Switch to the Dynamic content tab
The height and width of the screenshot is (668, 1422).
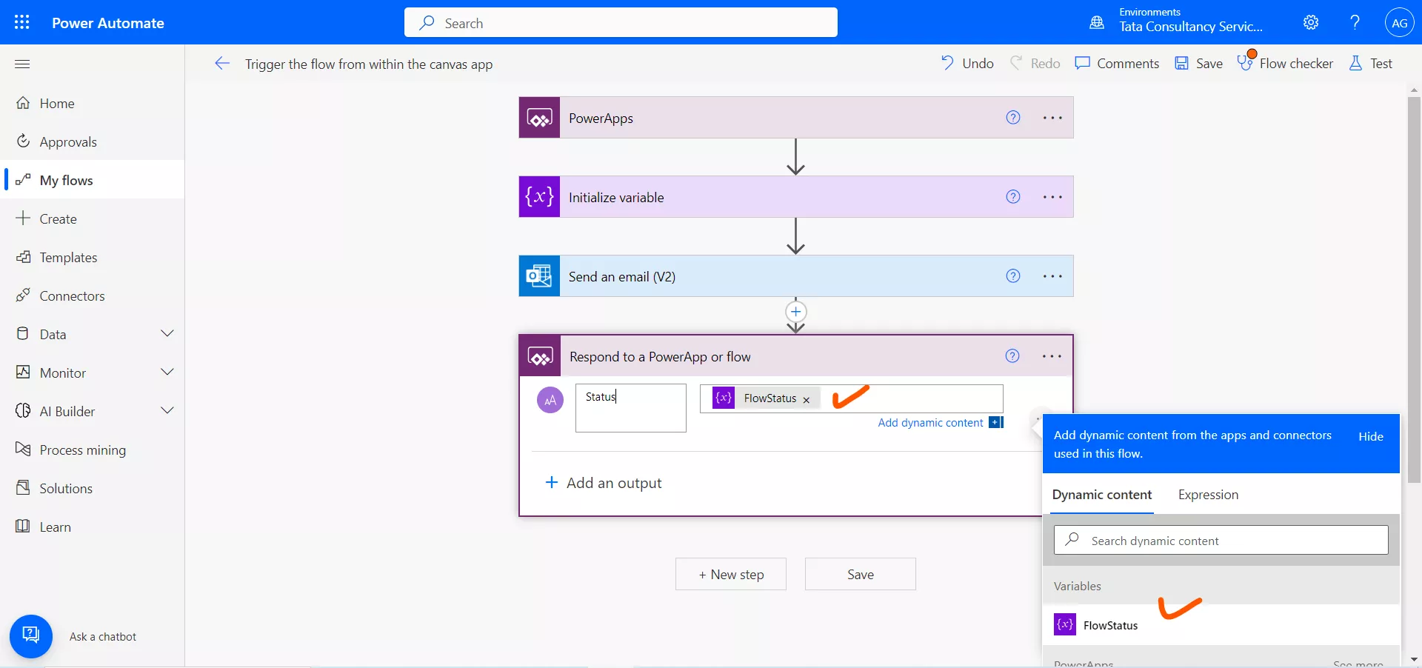coord(1102,495)
